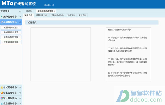Click the 用户管理中心 user icon
Image resolution: width=165 pixels, height=105 pixels.
point(1,17)
